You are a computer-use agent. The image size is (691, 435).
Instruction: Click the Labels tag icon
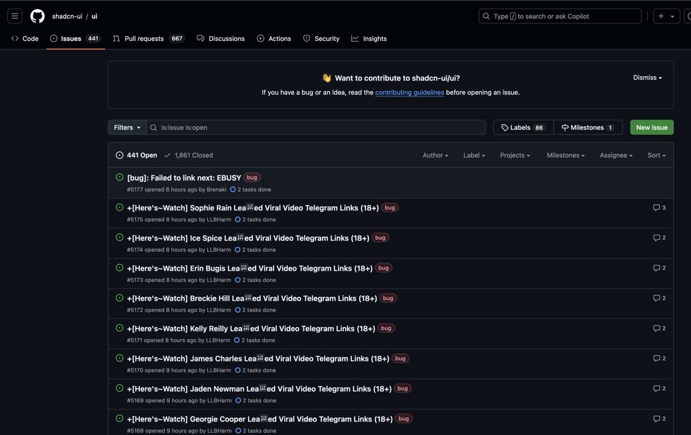pyautogui.click(x=505, y=128)
